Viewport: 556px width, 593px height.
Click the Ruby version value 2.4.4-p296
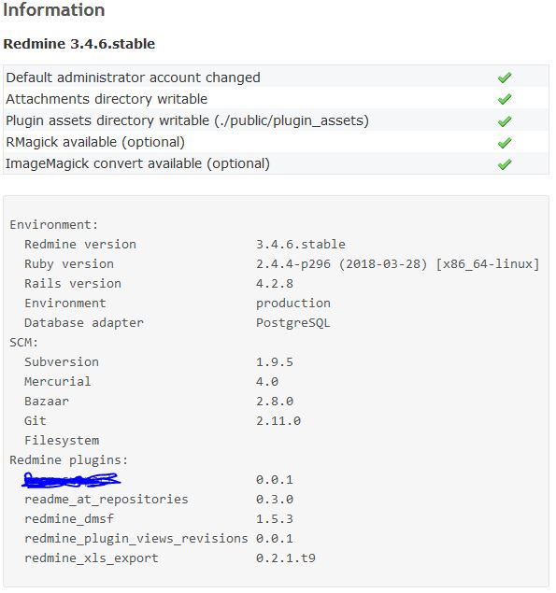coord(293,264)
